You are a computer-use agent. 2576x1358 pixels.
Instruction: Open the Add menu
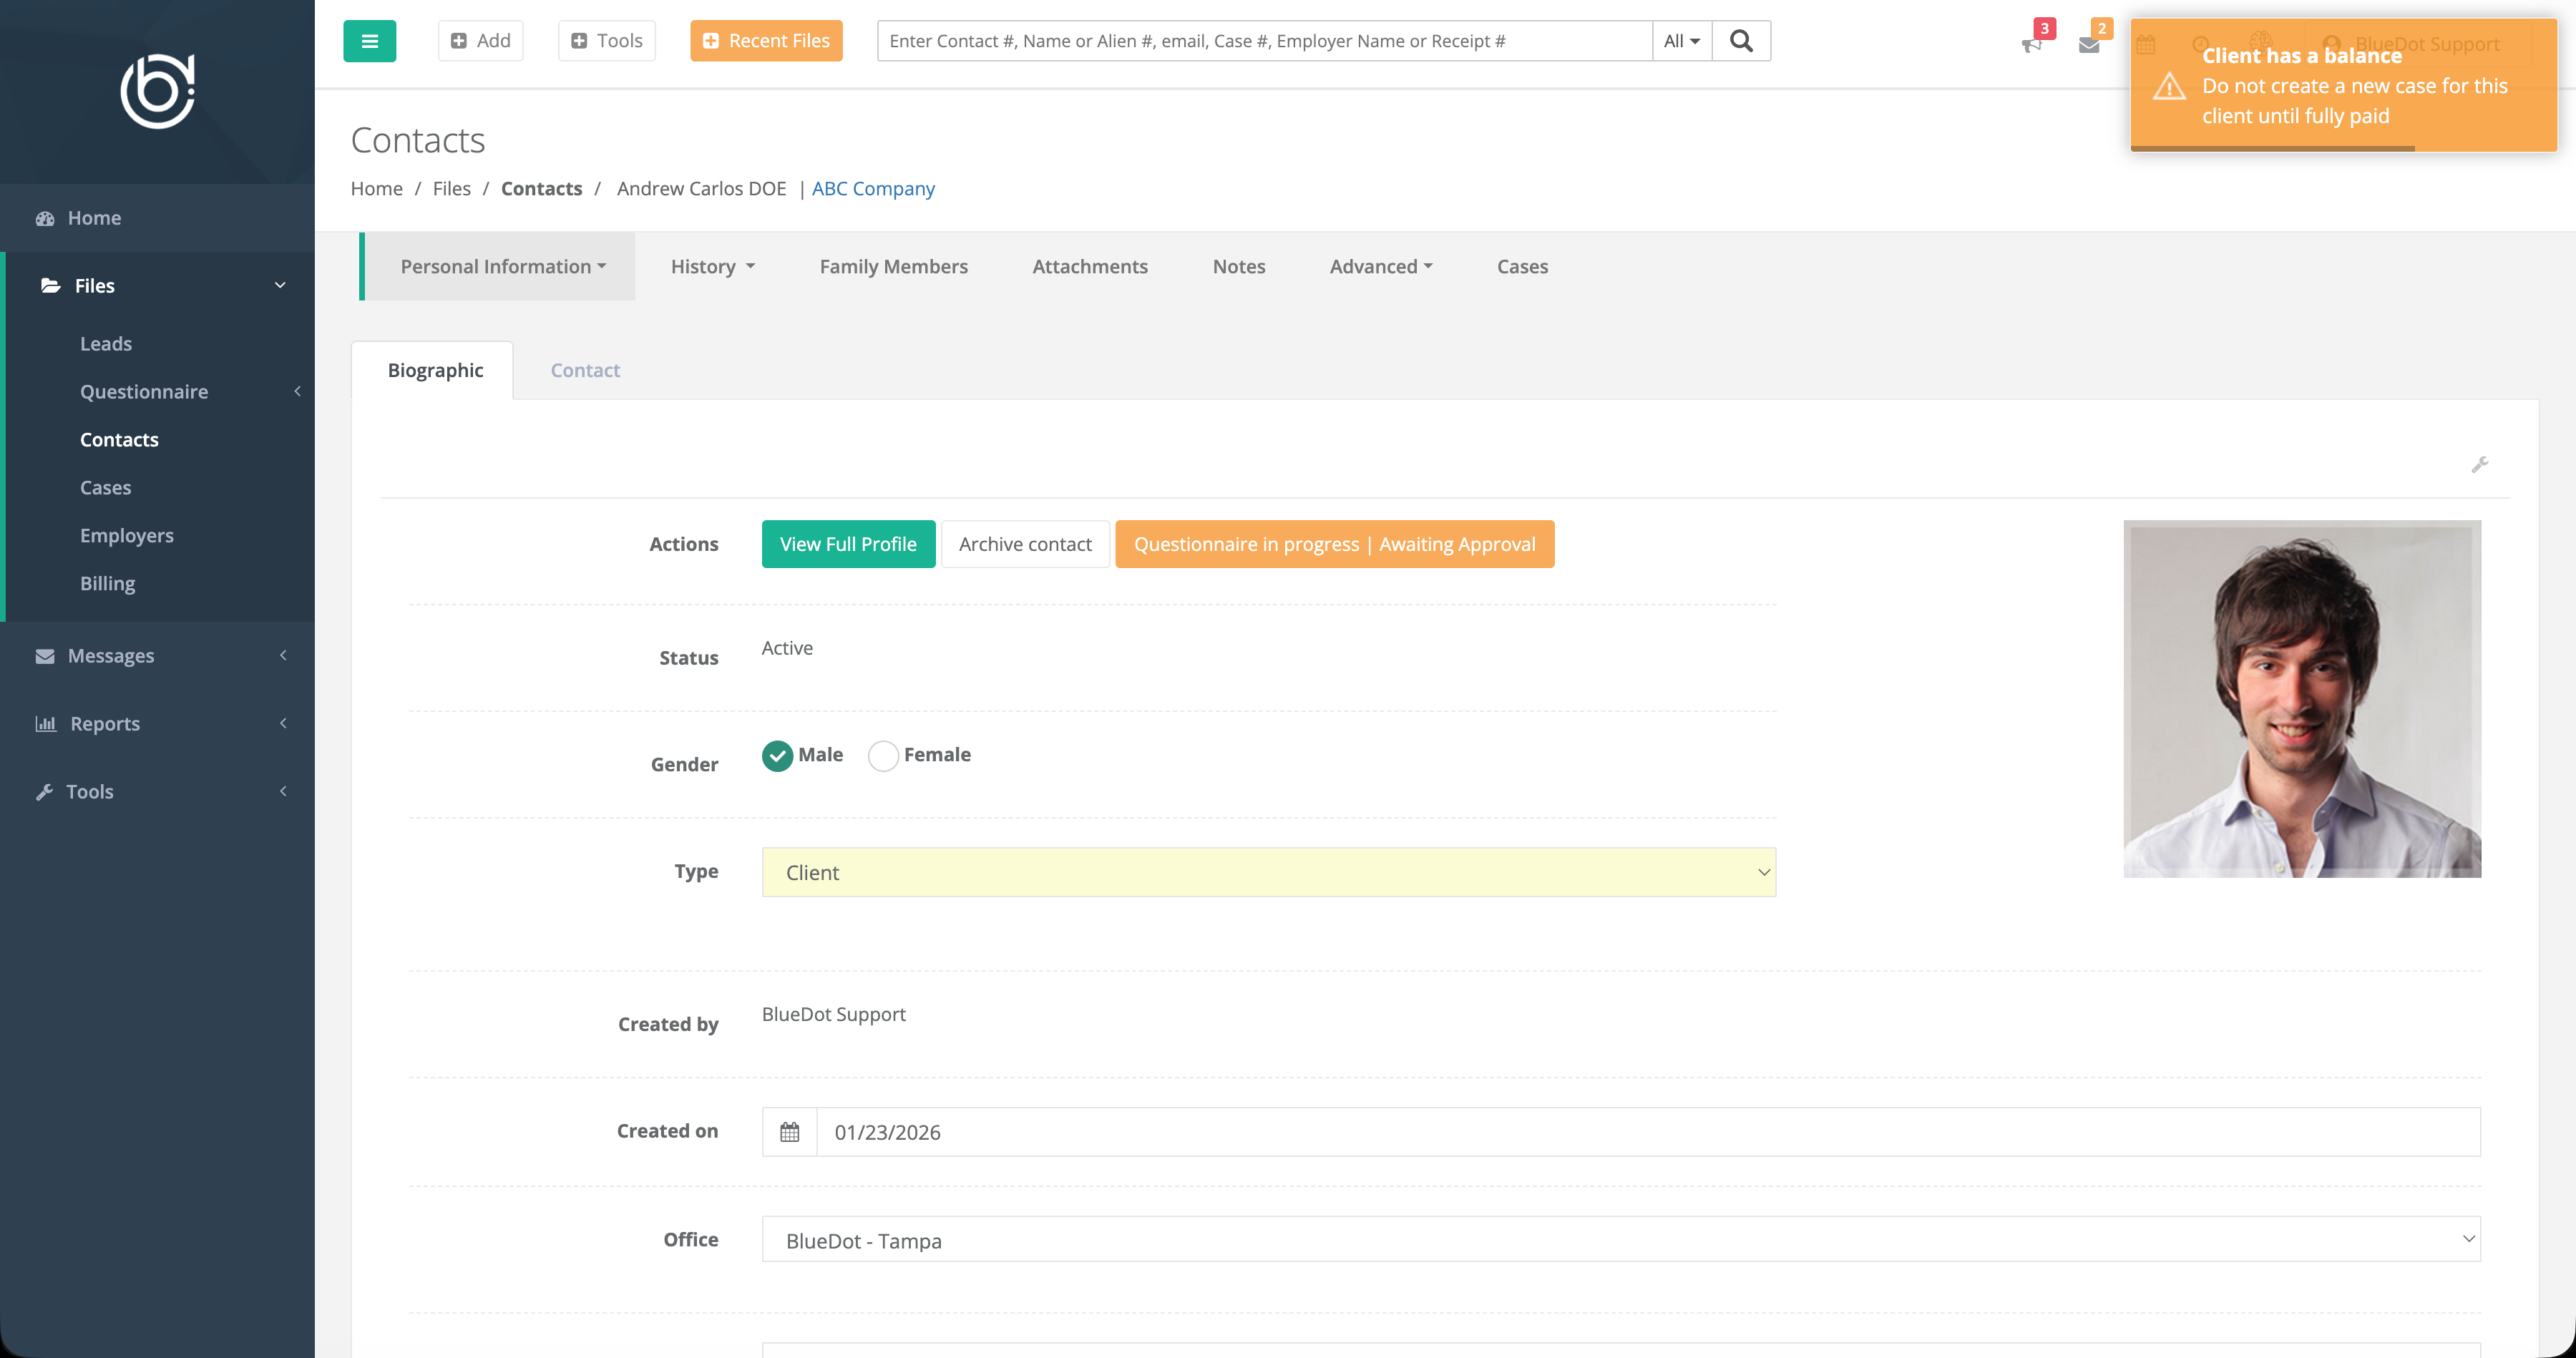480,41
